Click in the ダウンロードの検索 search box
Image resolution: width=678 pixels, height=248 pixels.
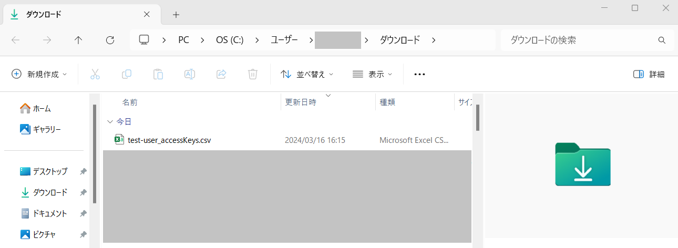coord(581,40)
